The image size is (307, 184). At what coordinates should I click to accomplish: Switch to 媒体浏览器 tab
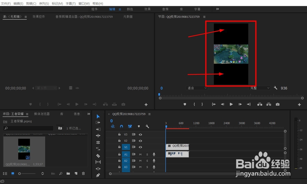click(x=42, y=114)
